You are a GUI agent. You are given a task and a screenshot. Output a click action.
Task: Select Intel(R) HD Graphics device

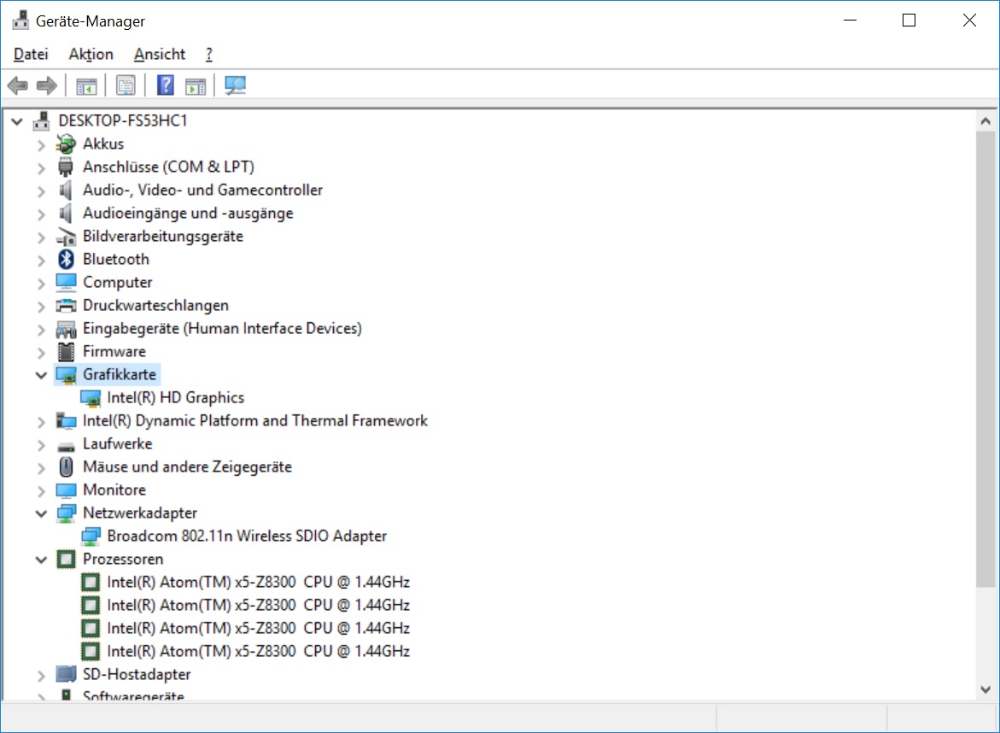175,397
